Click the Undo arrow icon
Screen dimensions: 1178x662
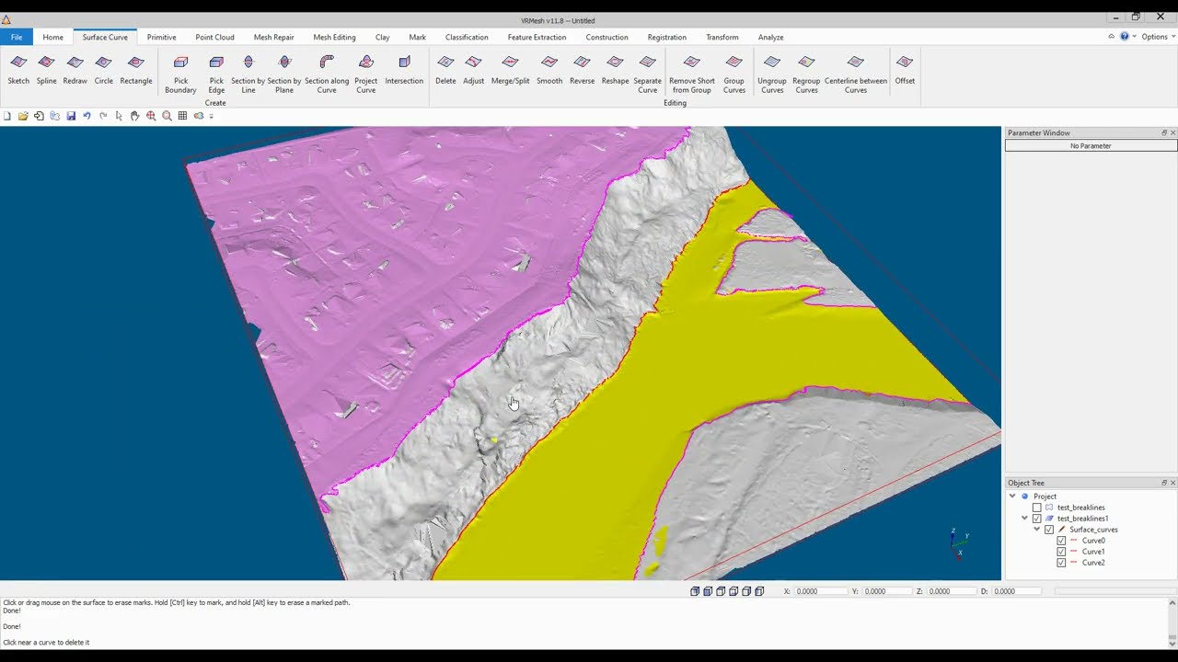pyautogui.click(x=87, y=116)
